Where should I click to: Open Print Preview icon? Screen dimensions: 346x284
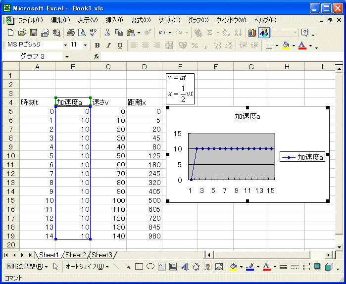click(82, 33)
